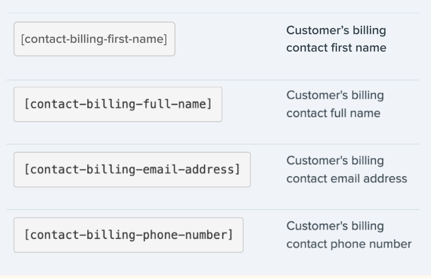Click the closing bracket of the email-address tag
This screenshot has height=278, width=431.
pyautogui.click(x=238, y=169)
